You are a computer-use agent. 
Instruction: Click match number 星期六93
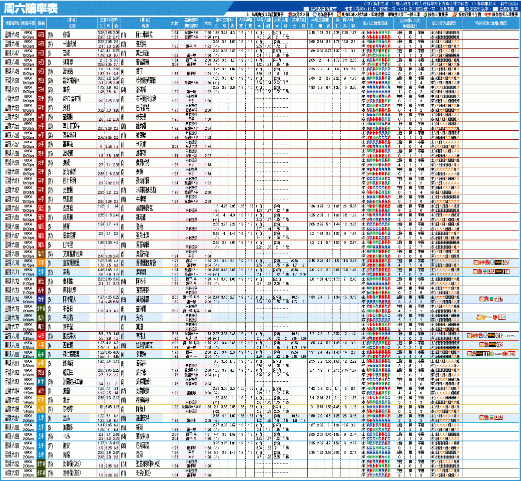tap(12, 472)
